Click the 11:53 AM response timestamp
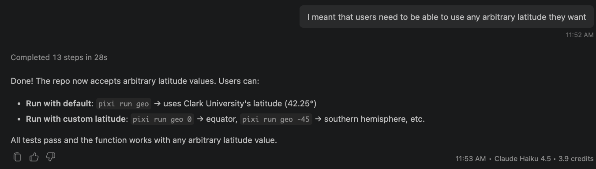The width and height of the screenshot is (596, 169). click(471, 158)
